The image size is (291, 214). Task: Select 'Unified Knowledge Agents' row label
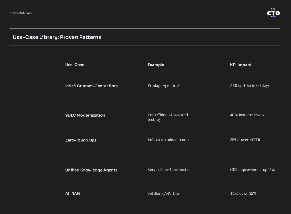tap(91, 170)
